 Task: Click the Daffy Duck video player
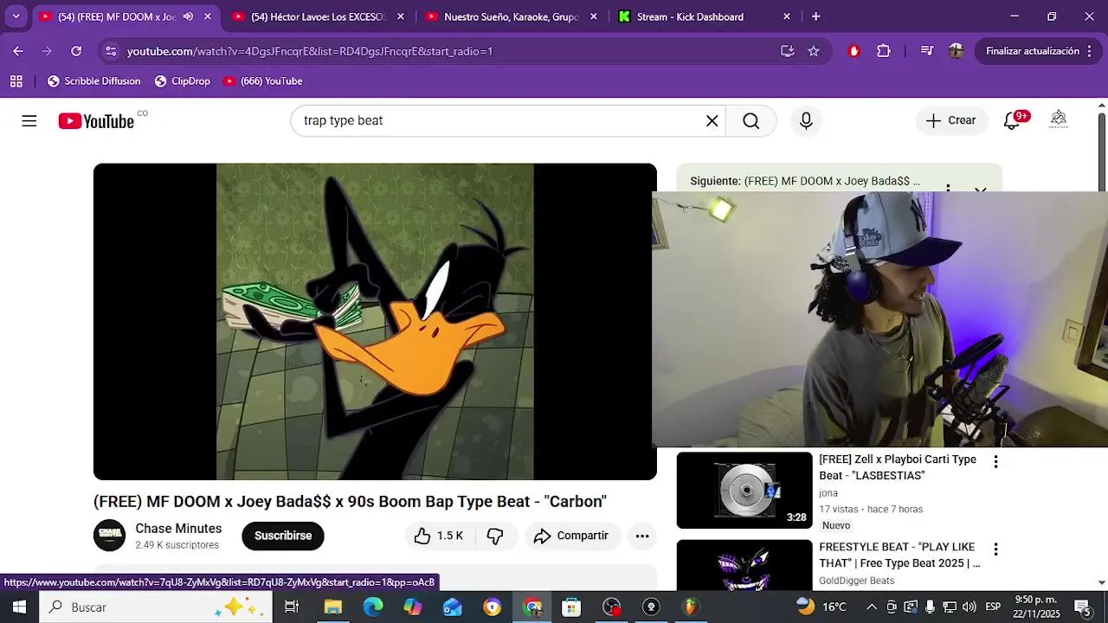point(375,322)
